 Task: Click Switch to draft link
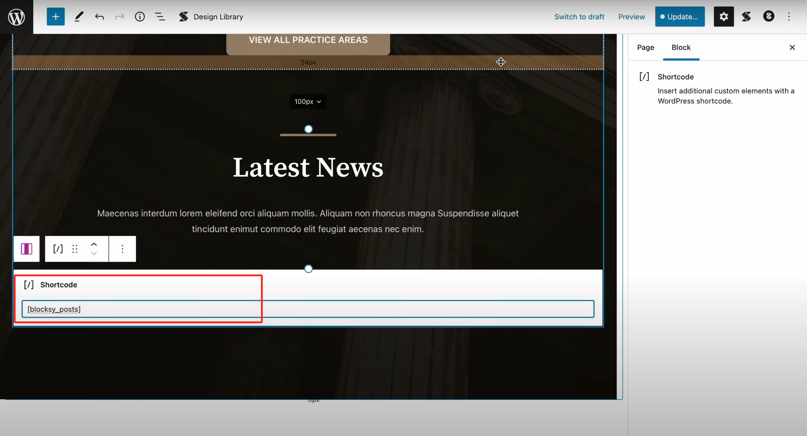point(579,17)
